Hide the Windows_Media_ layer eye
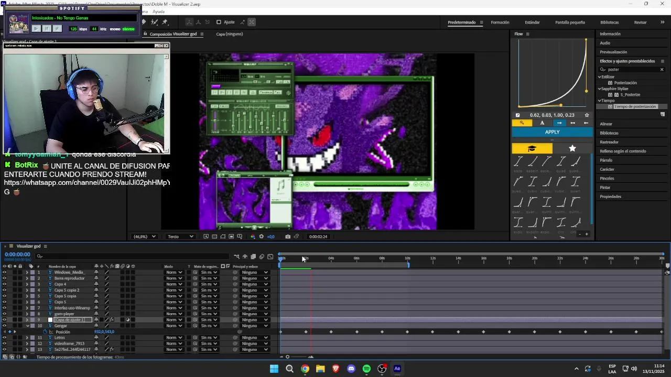This screenshot has width=671, height=377. (x=5, y=272)
